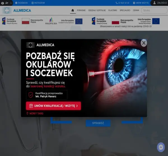Open the Instagram link
168x156 pixels.
pos(38,3)
